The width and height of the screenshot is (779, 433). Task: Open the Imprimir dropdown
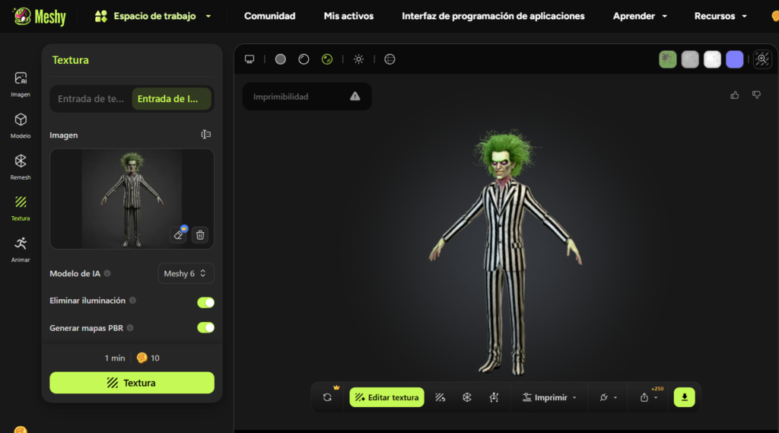pos(549,397)
